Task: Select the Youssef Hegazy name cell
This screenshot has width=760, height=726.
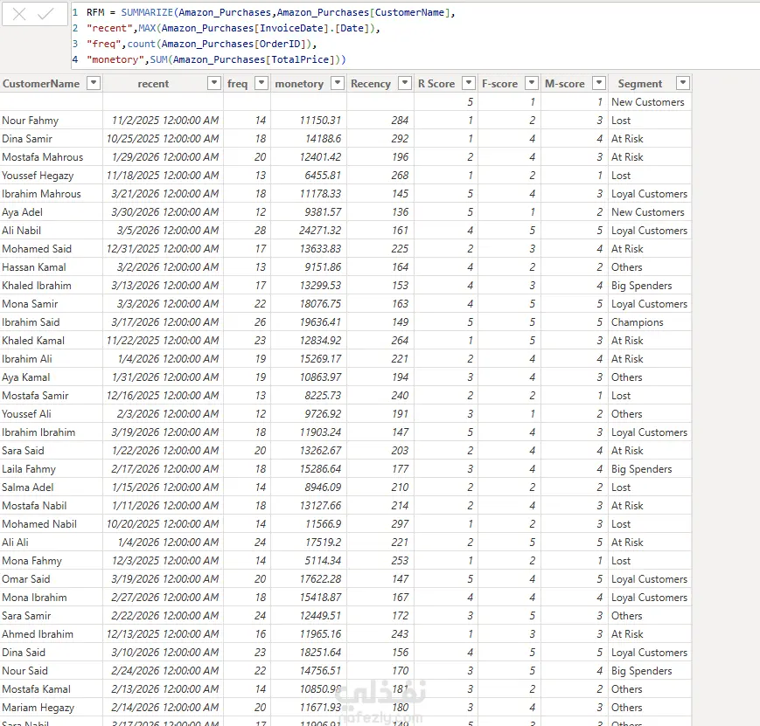Action: point(52,176)
